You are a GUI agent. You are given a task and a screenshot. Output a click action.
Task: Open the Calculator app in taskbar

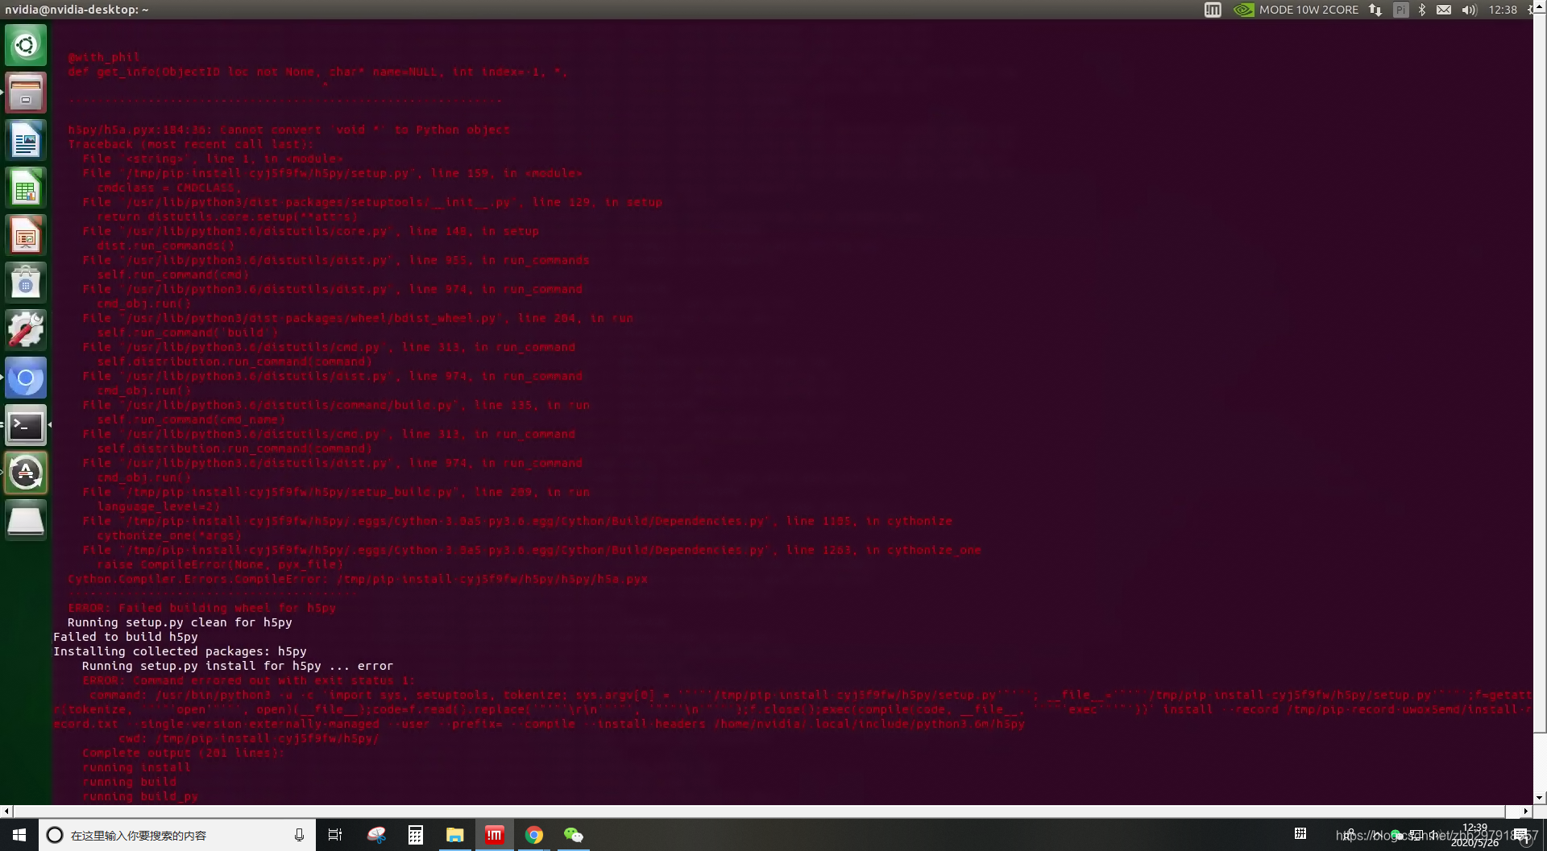tap(416, 835)
